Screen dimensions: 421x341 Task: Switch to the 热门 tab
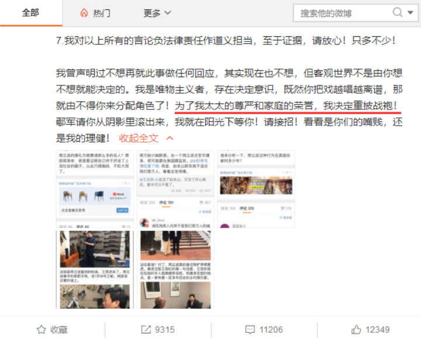tap(95, 13)
